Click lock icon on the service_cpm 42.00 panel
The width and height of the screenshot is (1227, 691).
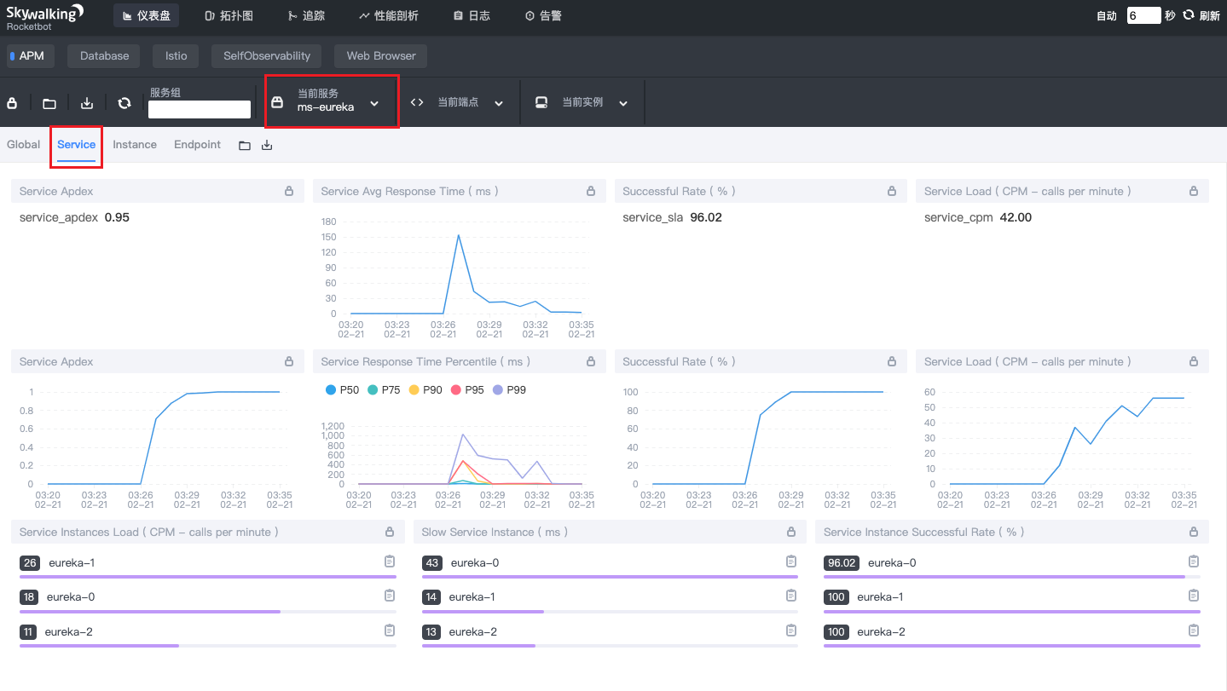click(x=1194, y=192)
